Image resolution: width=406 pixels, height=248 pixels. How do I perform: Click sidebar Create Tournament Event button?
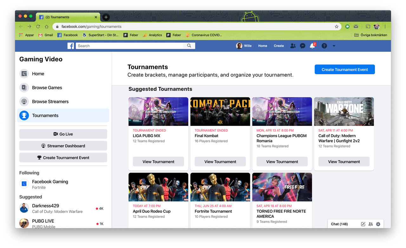[x=63, y=158]
